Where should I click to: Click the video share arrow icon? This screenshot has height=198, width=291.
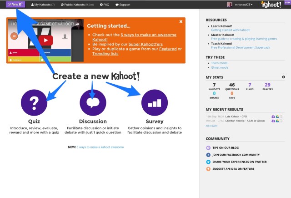(77, 24)
